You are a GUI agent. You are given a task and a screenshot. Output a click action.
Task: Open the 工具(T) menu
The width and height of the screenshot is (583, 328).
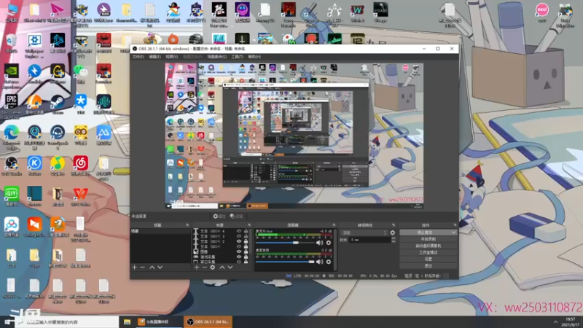click(237, 57)
